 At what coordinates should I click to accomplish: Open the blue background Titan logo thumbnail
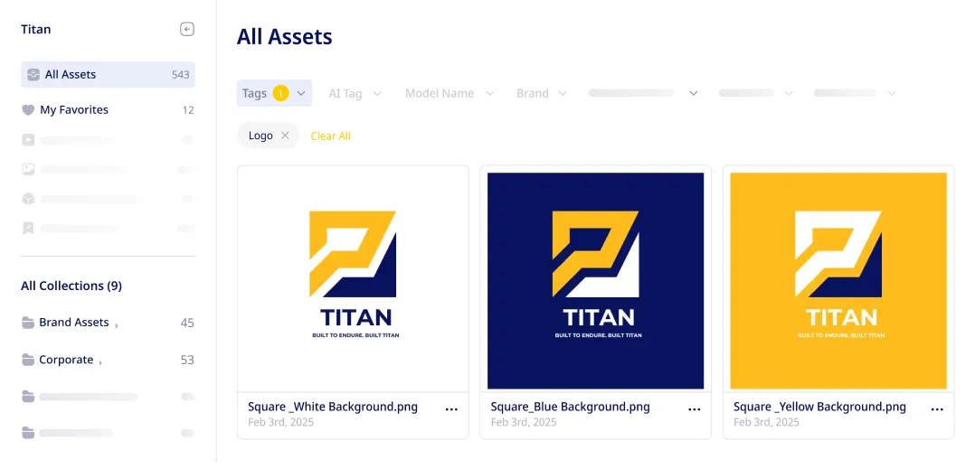pyautogui.click(x=596, y=281)
